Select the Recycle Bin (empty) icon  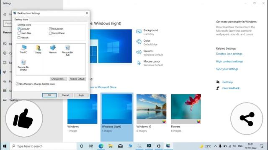pos(23,65)
